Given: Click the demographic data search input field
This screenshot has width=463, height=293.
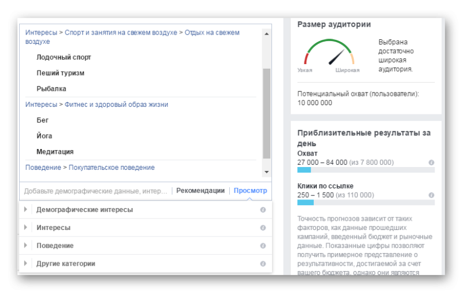Looking at the screenshot, I should click(x=95, y=191).
